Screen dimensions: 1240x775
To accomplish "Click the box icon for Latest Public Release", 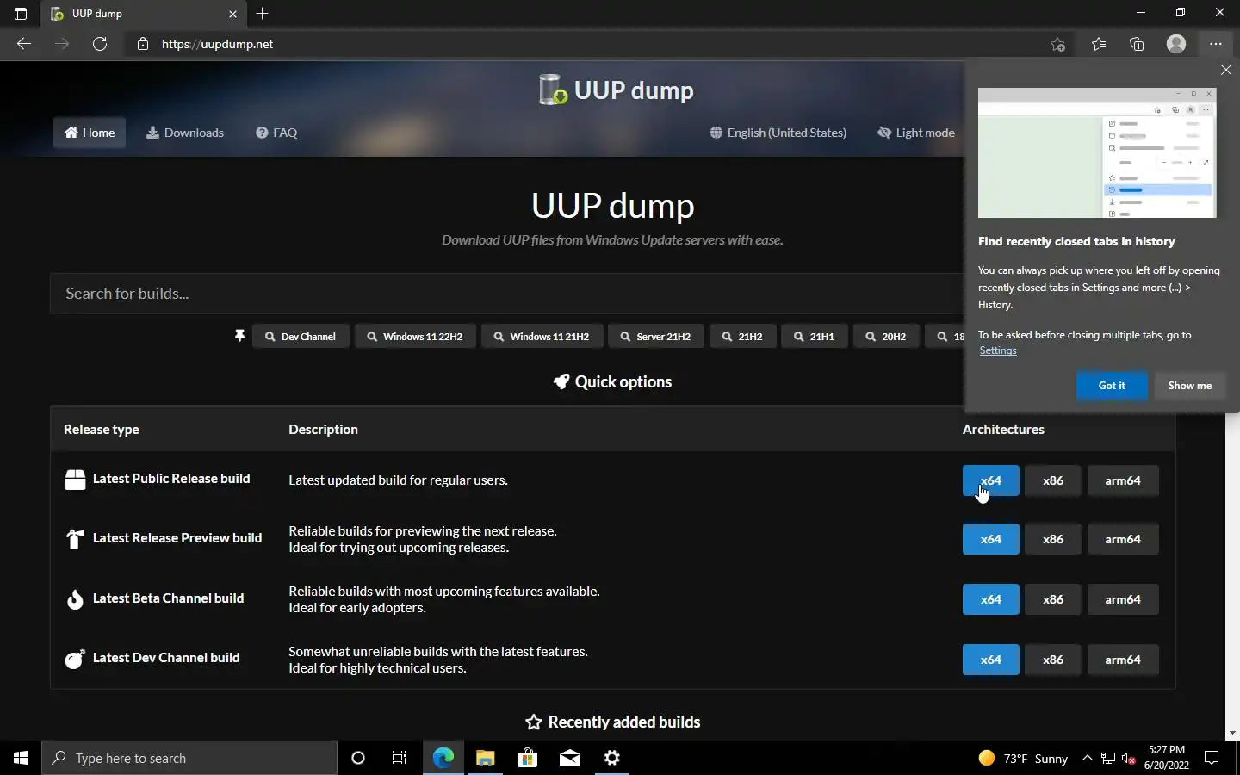I will (75, 480).
